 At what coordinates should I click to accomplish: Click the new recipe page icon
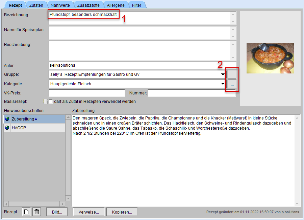26,212
